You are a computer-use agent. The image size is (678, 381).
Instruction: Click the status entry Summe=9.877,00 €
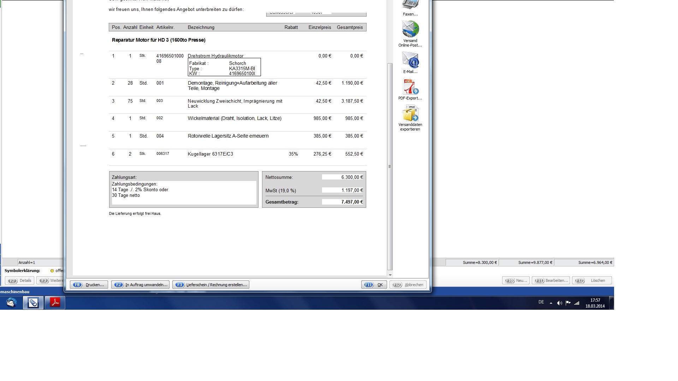[x=526, y=262]
